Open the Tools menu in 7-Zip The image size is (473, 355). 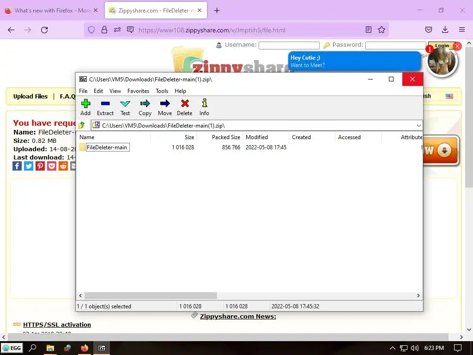(162, 91)
